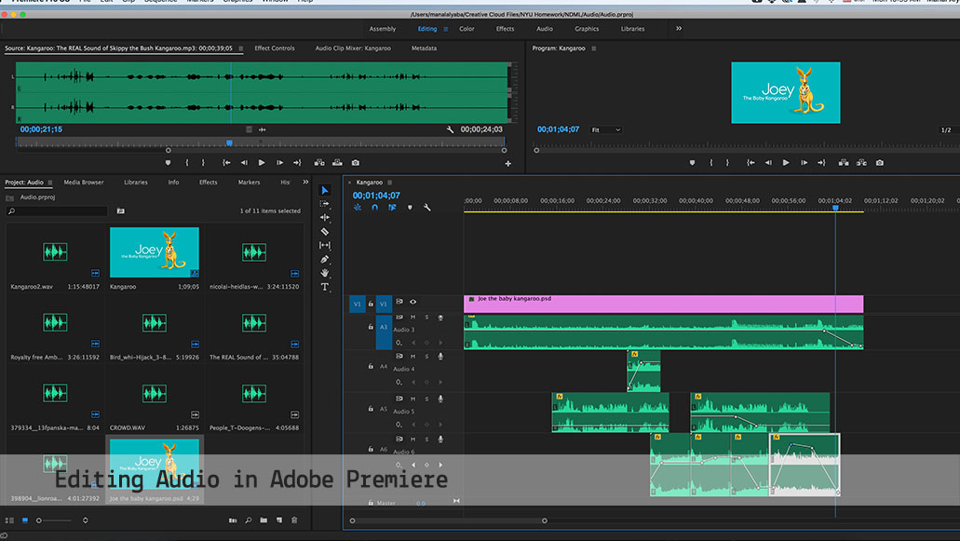The image size is (960, 541).
Task: Add marker in Source monitor
Action: pyautogui.click(x=169, y=163)
